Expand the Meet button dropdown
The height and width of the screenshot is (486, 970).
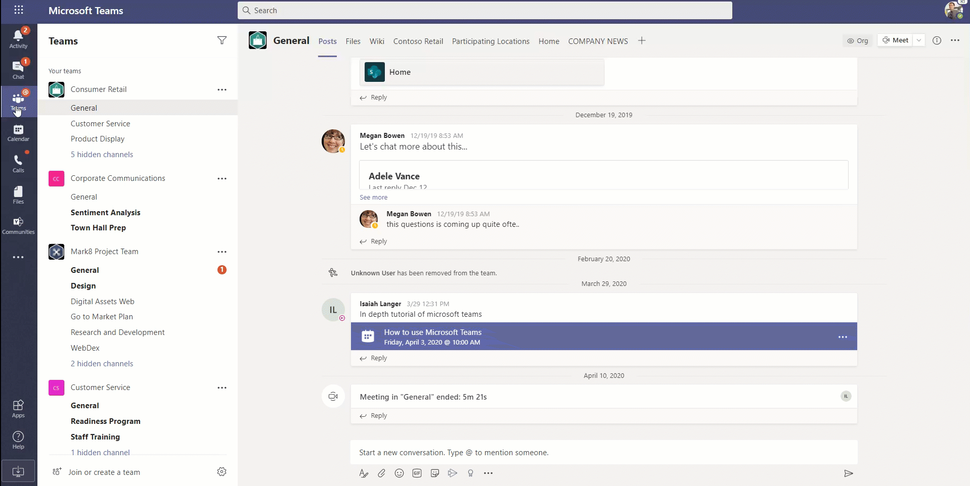919,40
